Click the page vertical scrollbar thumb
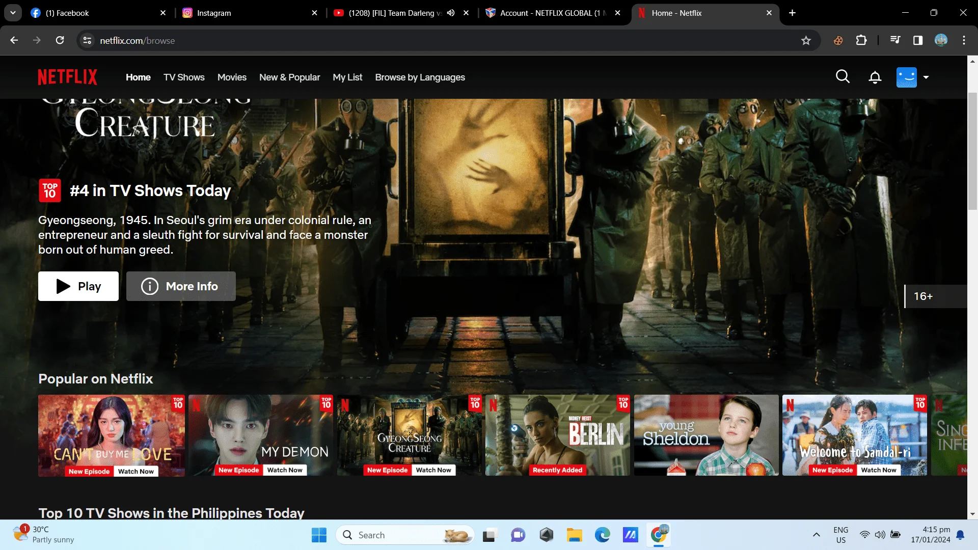978x550 pixels. pyautogui.click(x=972, y=151)
